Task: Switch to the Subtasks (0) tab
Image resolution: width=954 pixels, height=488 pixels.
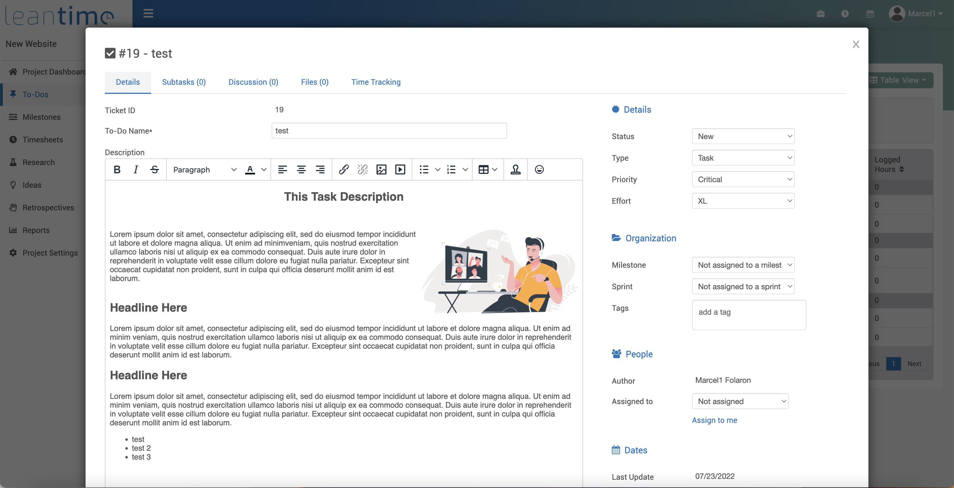Action: coord(184,82)
